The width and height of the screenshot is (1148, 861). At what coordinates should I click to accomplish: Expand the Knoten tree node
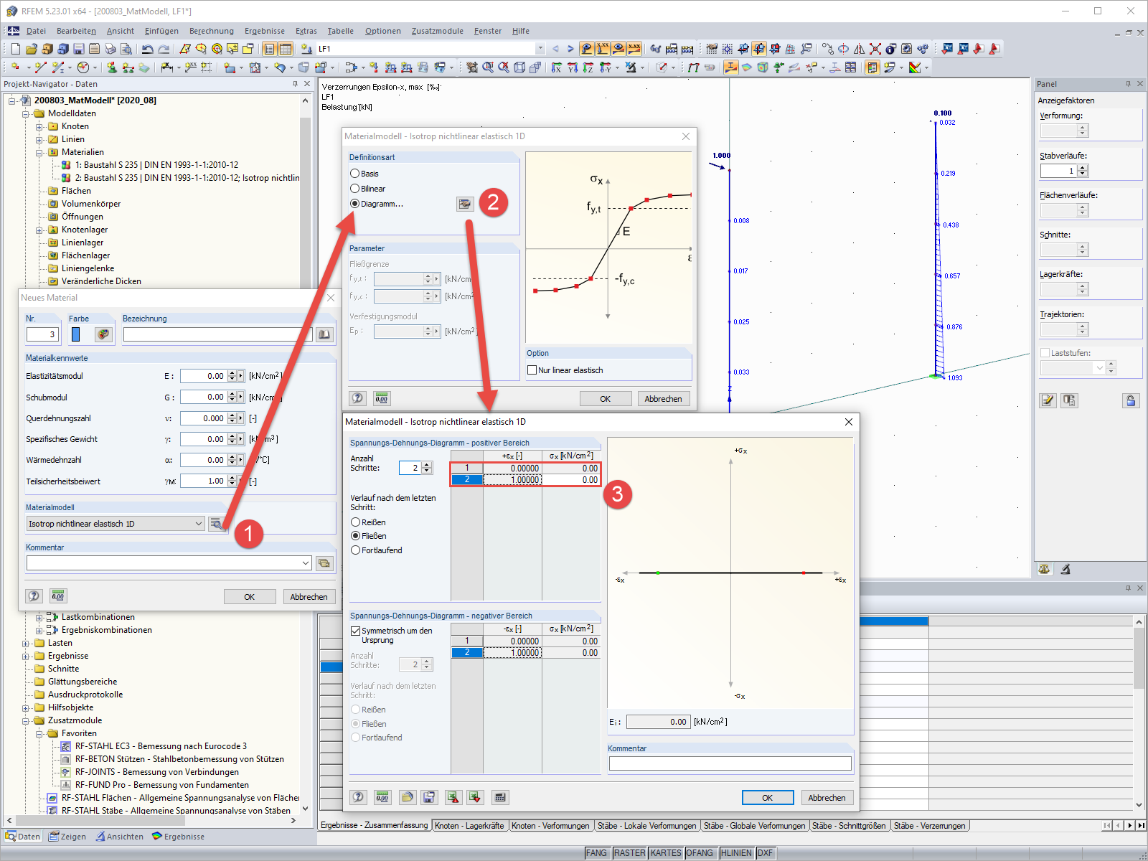point(39,126)
